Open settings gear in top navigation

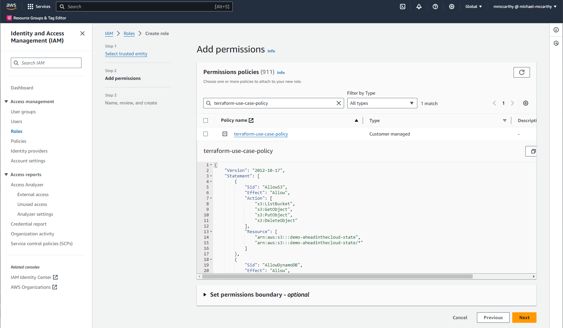[452, 7]
